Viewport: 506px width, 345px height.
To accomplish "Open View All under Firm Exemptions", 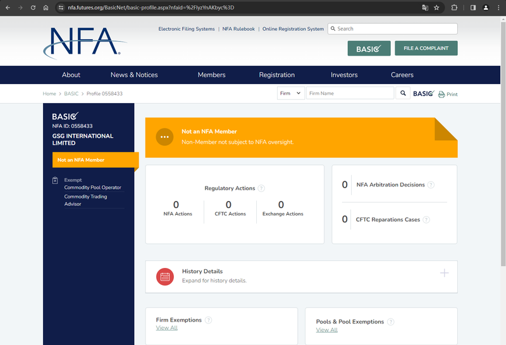I will (167, 328).
